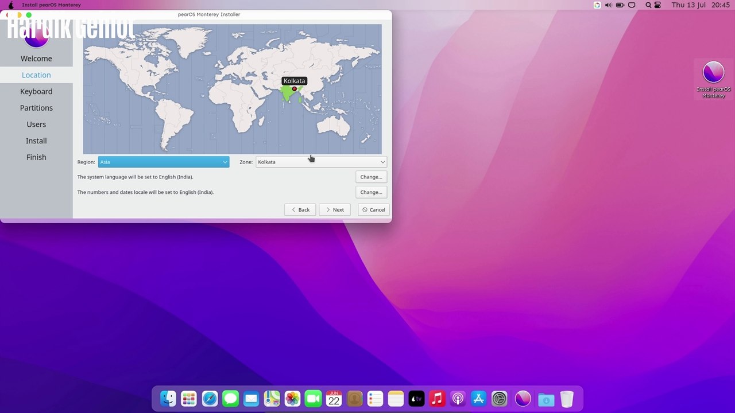The height and width of the screenshot is (413, 735).
Task: Change the system language setting
Action: [x=371, y=177]
